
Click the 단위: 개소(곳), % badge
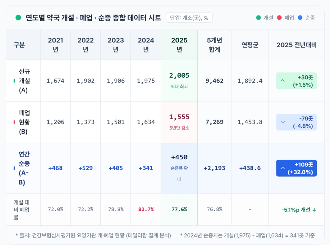point(189,18)
